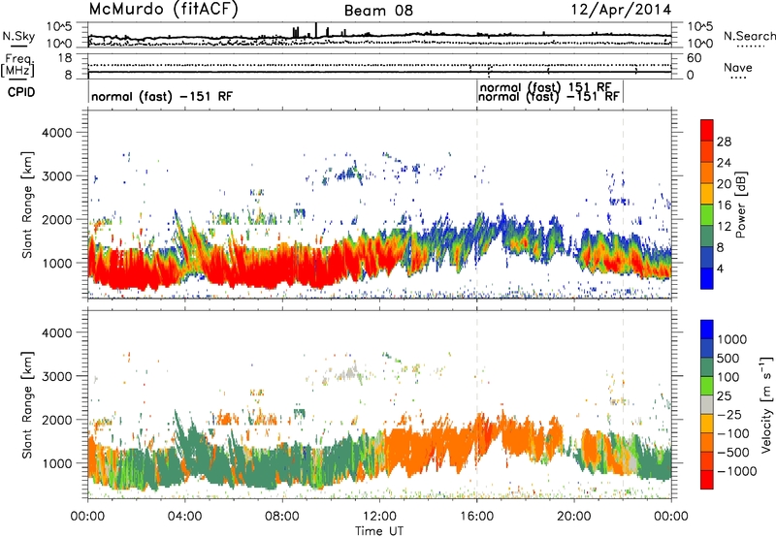Click the 25 label on Velocity colorbar
Viewport: 776px width, 537px height.
tap(725, 396)
